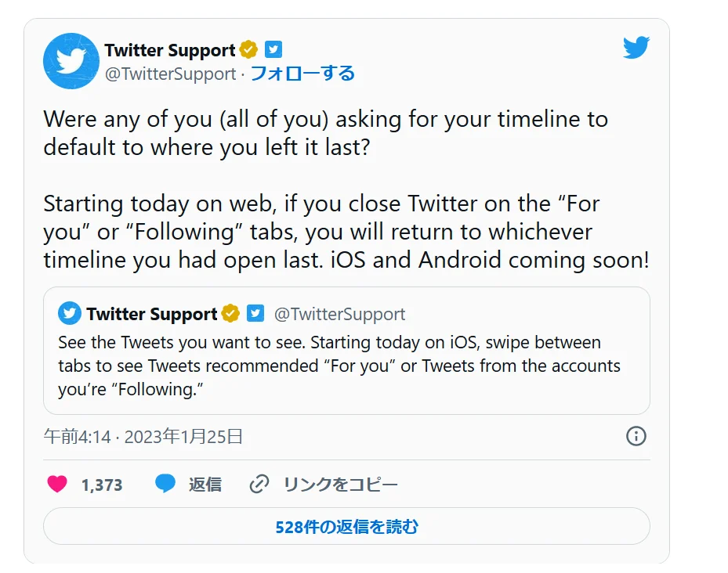Image resolution: width=728 pixels, height=573 pixels.
Task: Like the tweet with the heart icon
Action: (x=57, y=485)
